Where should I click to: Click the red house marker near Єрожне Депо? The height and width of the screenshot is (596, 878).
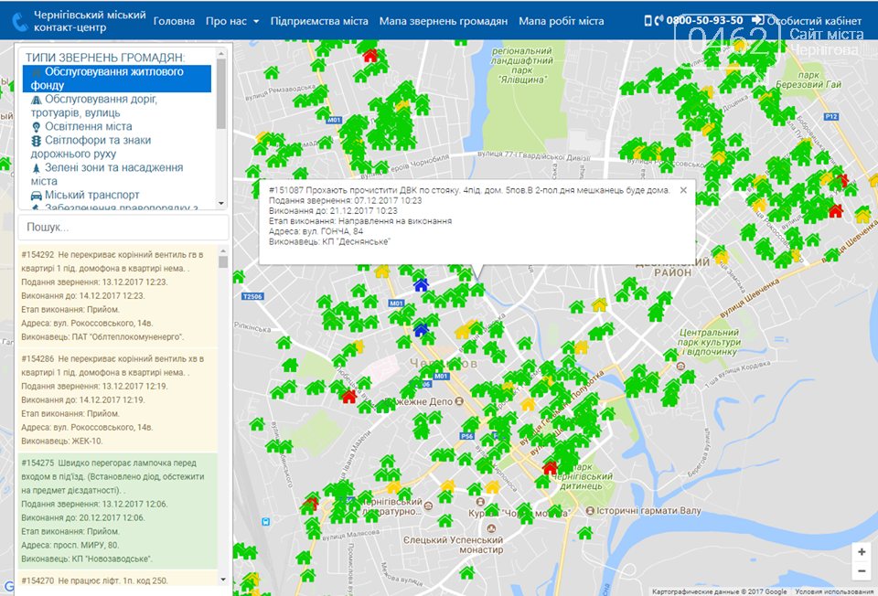[348, 396]
